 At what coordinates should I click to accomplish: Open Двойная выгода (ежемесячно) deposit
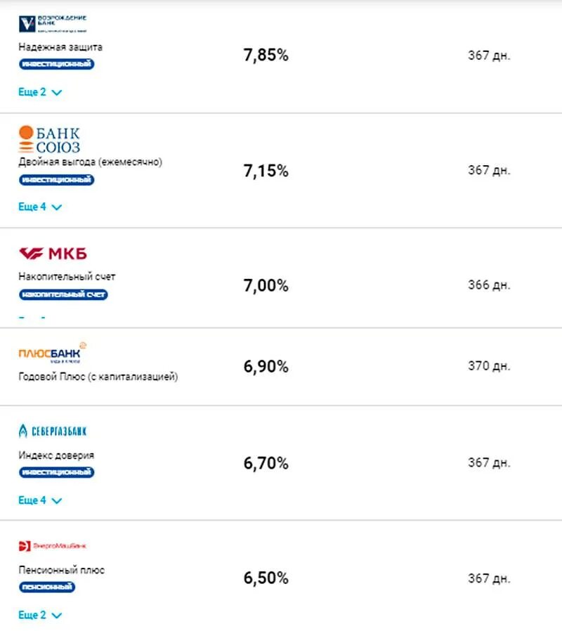point(90,162)
